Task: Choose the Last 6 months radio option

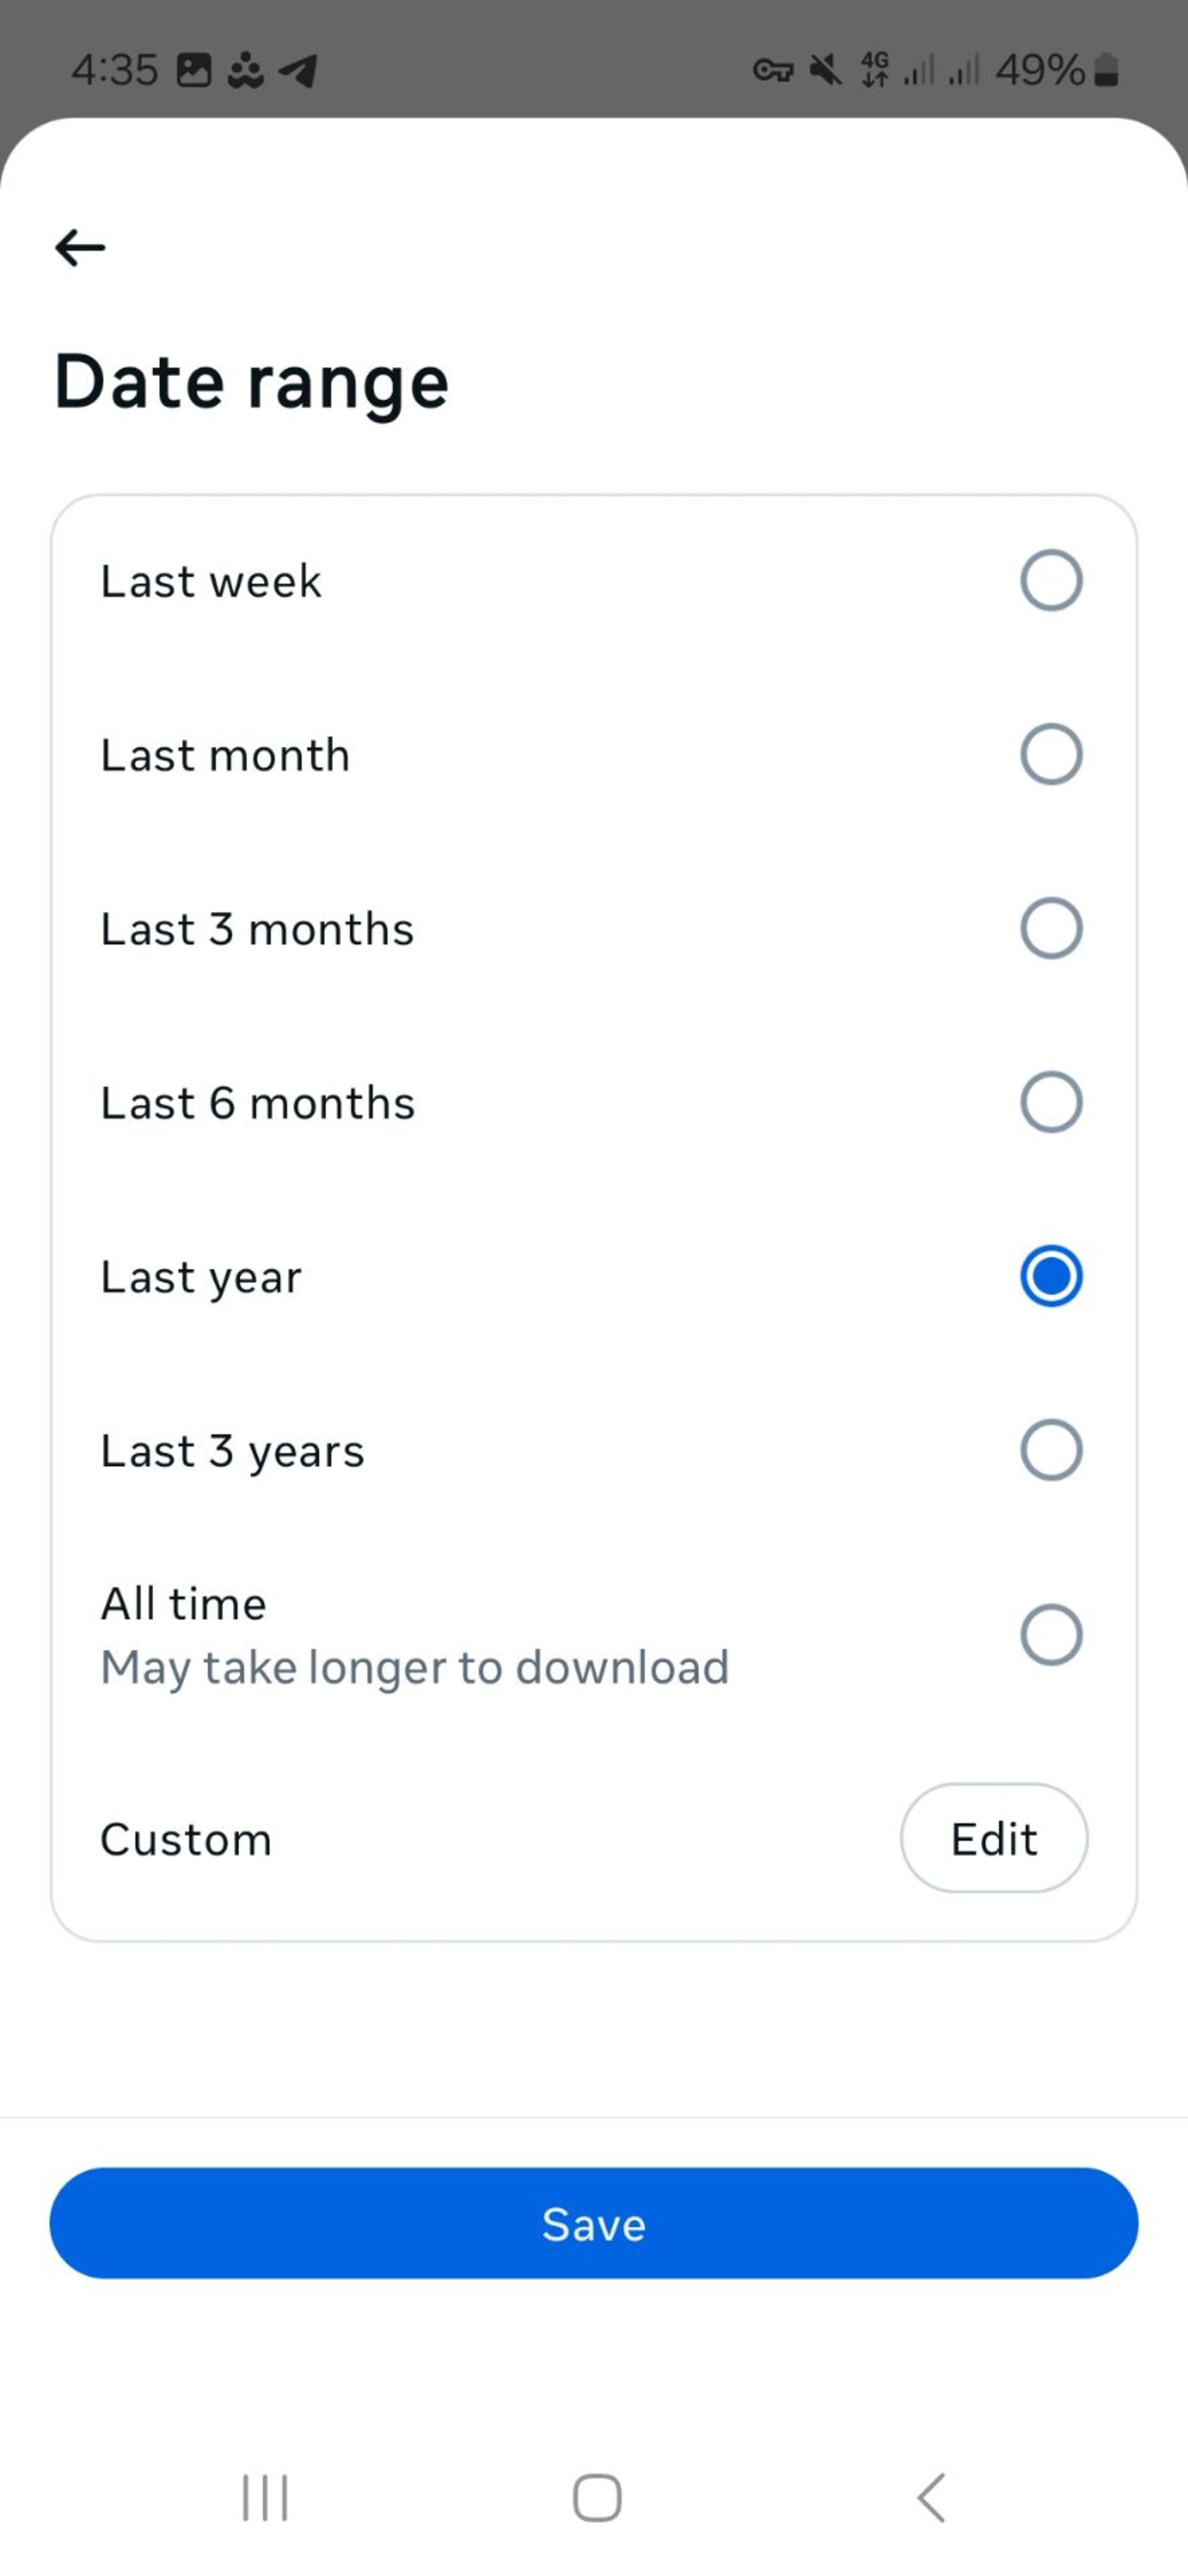Action: point(1051,1102)
